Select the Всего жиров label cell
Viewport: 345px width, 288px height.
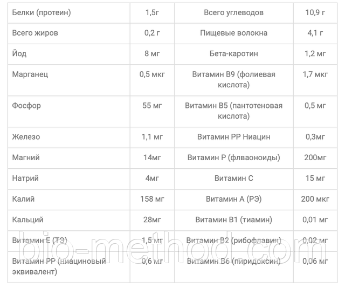click(68, 33)
